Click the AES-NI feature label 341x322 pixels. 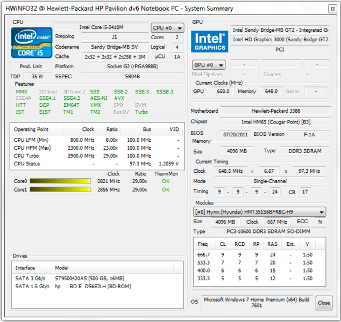click(x=99, y=98)
